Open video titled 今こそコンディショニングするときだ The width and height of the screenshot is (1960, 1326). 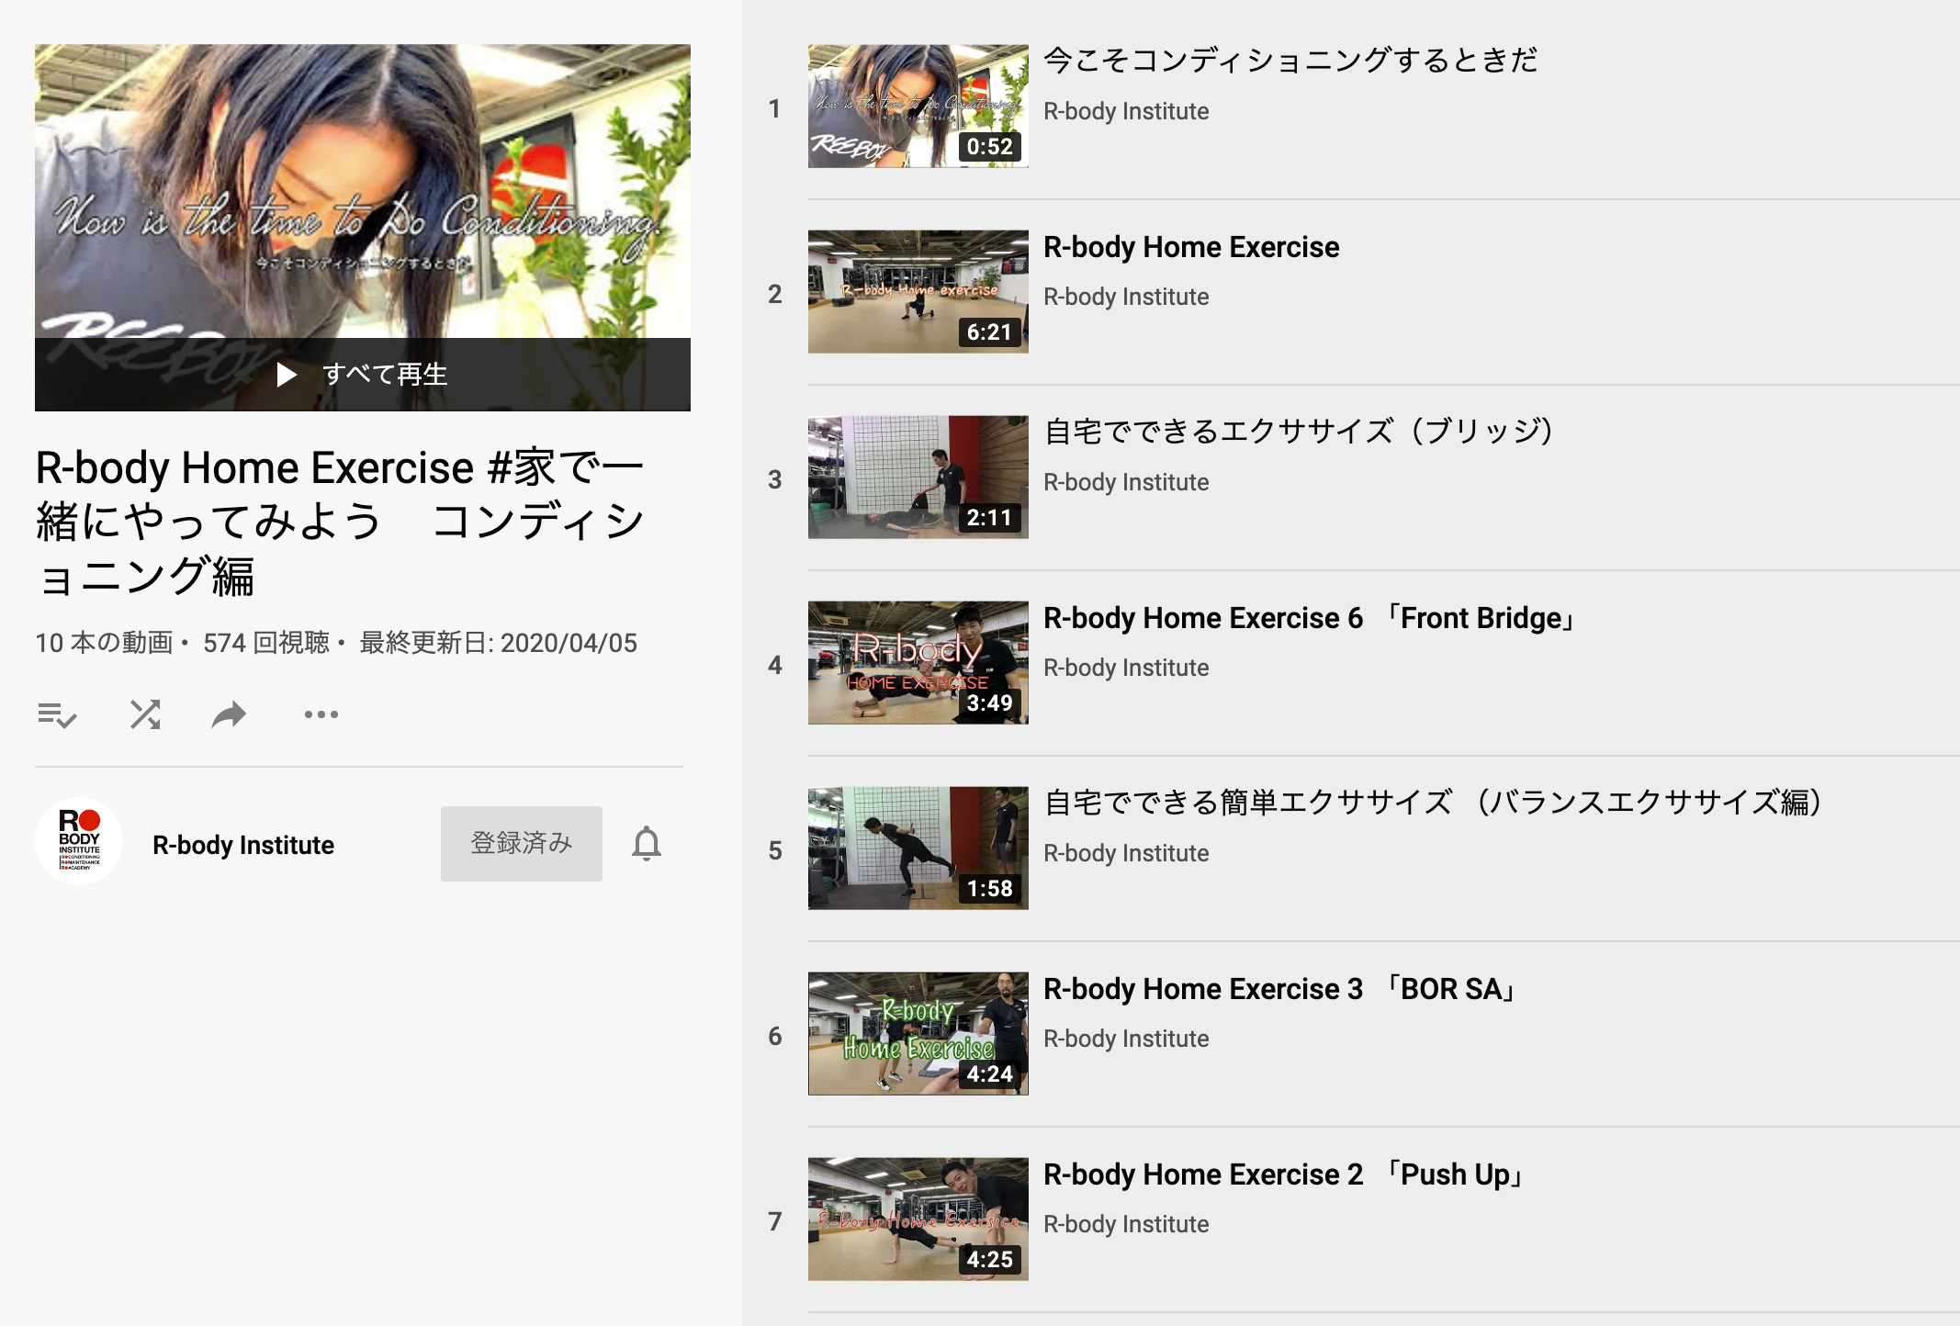click(1290, 60)
